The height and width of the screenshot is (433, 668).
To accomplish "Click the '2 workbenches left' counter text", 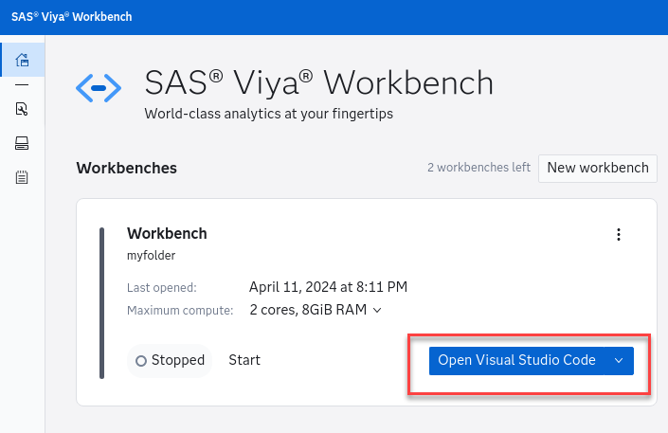I will point(478,168).
